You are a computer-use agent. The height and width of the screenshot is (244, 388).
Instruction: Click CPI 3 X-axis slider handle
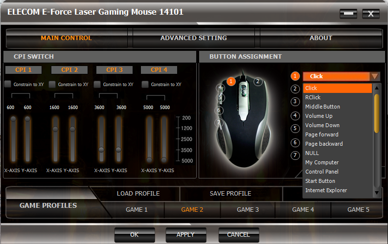[x=101, y=150]
